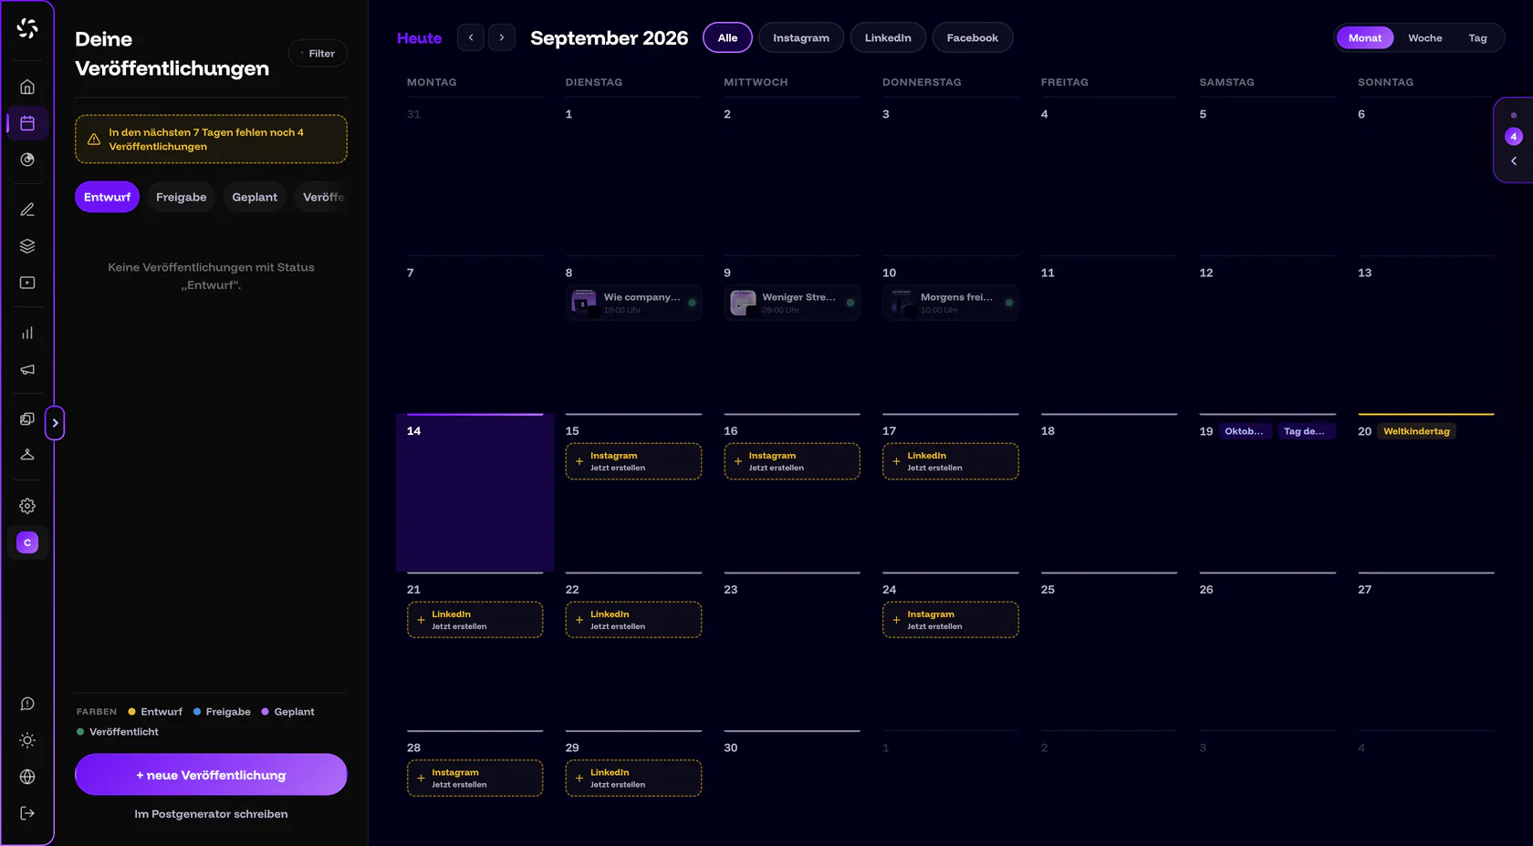Open the stacked layers icon in sidebar
Viewport: 1533px width, 846px height.
pyautogui.click(x=27, y=246)
